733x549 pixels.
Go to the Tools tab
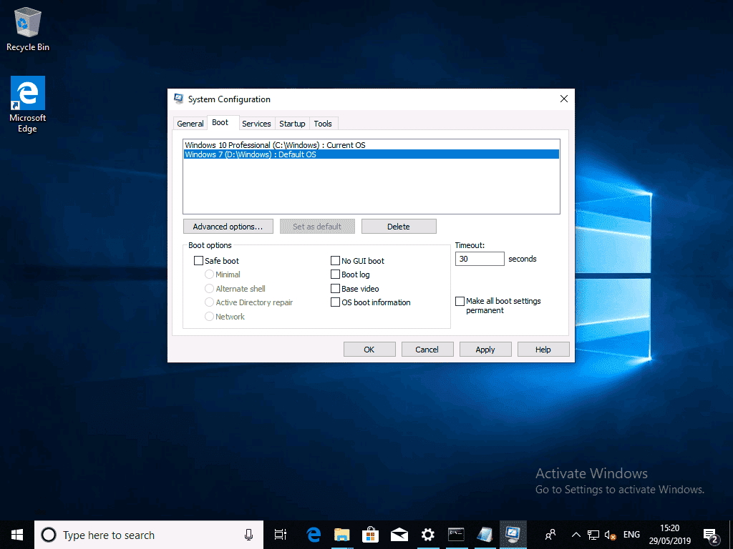(x=323, y=124)
